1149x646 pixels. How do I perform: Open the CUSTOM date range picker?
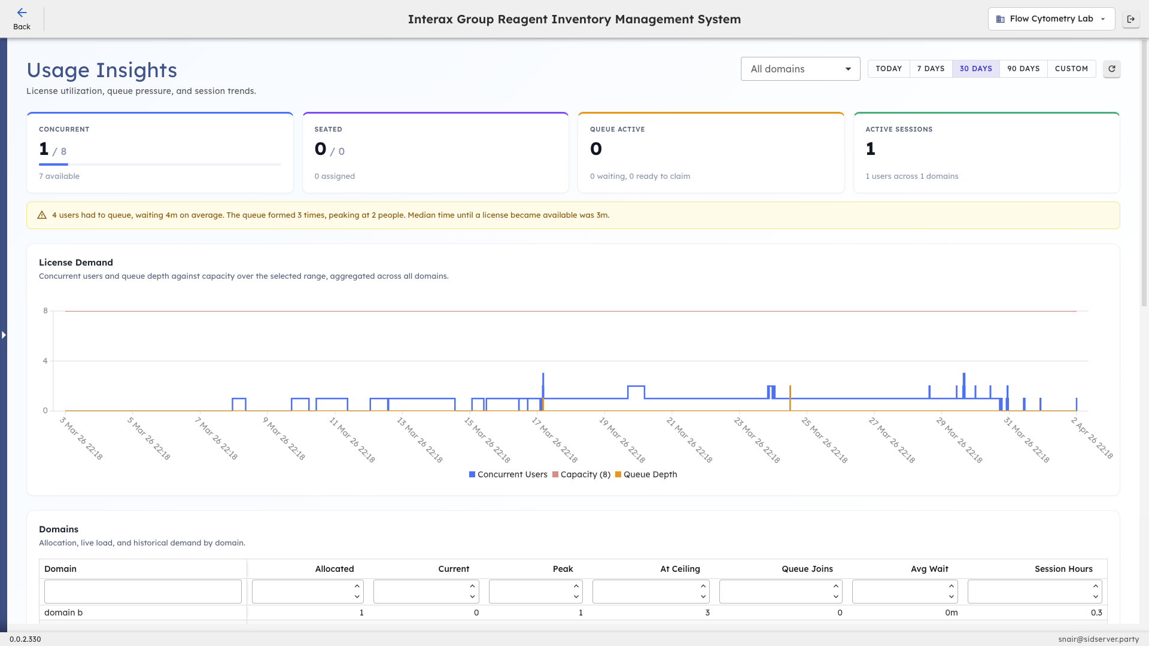1071,68
